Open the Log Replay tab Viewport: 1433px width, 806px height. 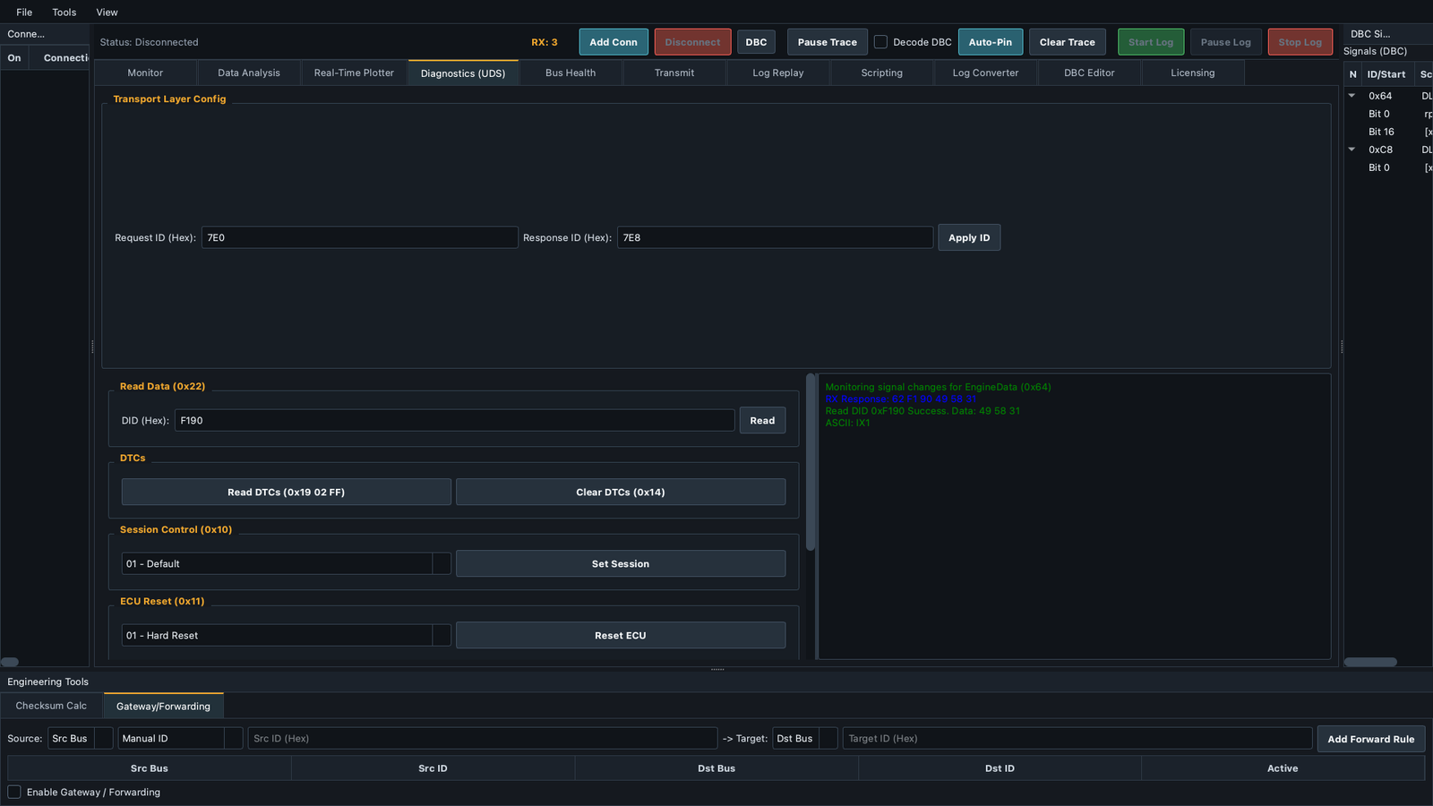(x=778, y=73)
